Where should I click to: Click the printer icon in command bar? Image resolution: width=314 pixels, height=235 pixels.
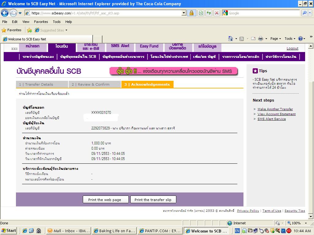click(x=261, y=39)
